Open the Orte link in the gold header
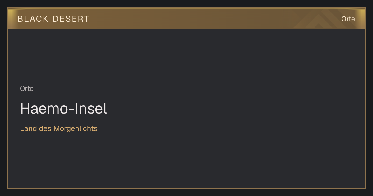 [x=348, y=19]
